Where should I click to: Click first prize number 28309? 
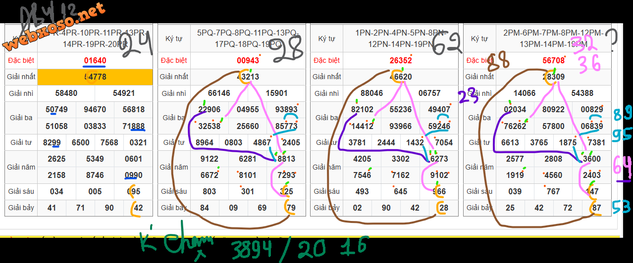553,77
